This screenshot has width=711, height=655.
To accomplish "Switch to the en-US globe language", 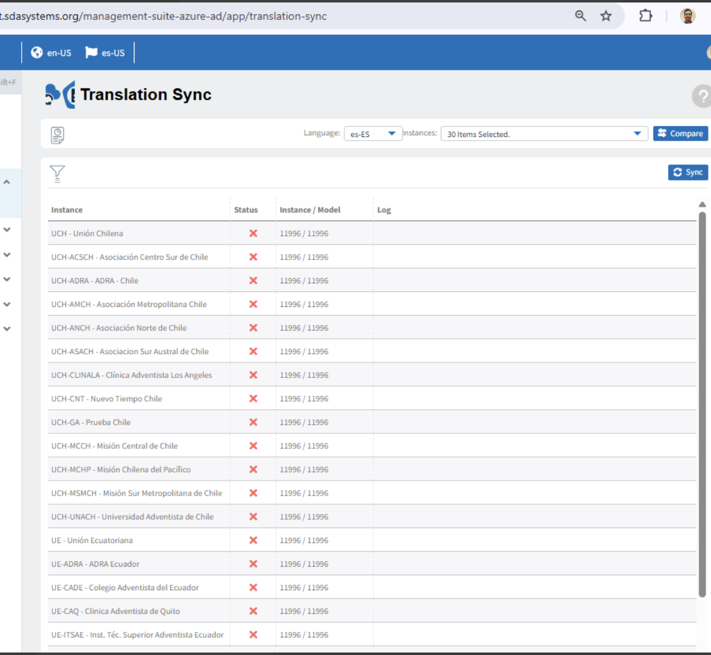I will pos(51,53).
